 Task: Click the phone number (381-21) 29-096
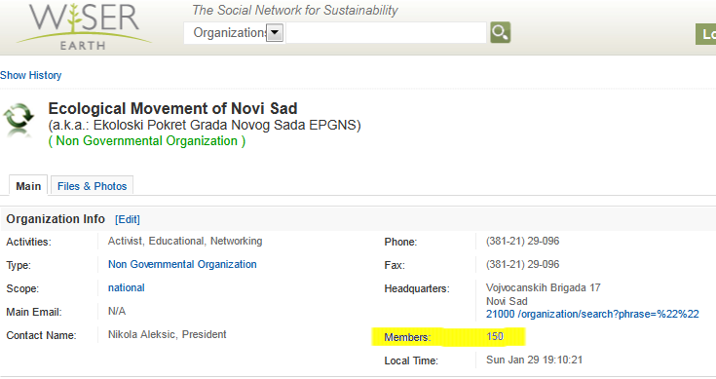pyautogui.click(x=522, y=241)
